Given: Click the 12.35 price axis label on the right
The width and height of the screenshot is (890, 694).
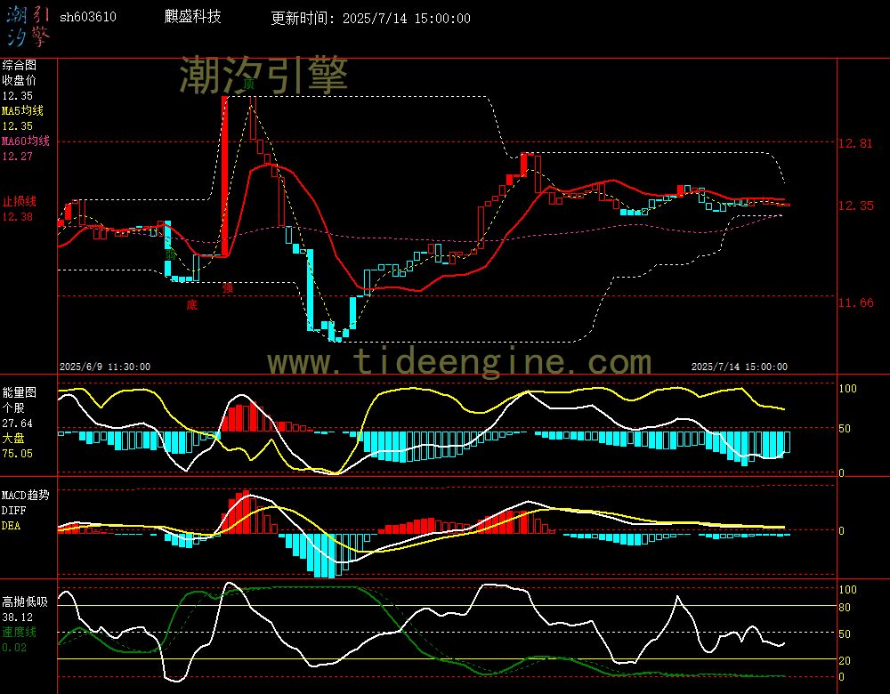Looking at the screenshot, I should (855, 206).
